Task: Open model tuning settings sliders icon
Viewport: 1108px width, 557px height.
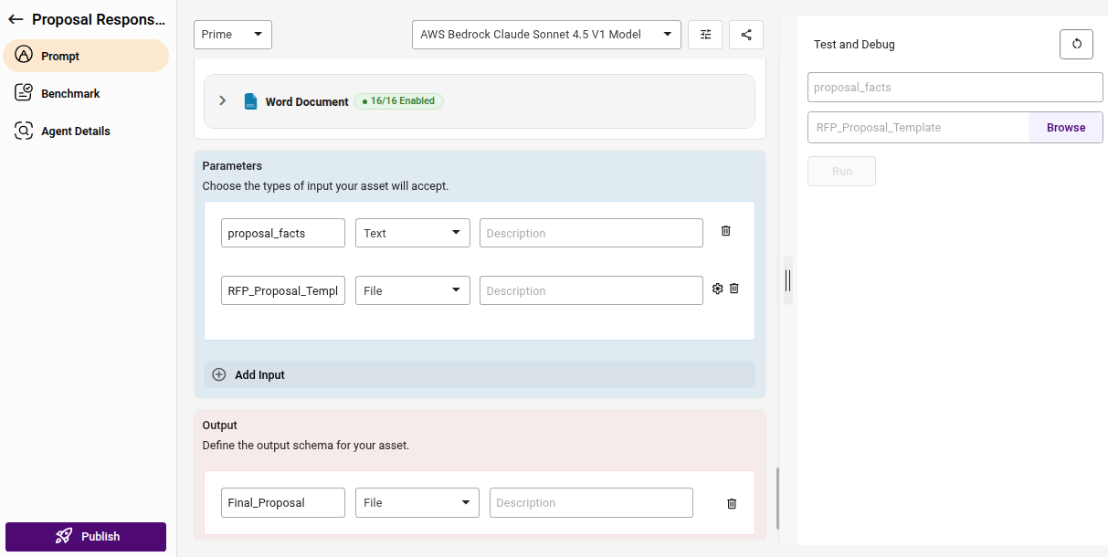Action: point(705,35)
